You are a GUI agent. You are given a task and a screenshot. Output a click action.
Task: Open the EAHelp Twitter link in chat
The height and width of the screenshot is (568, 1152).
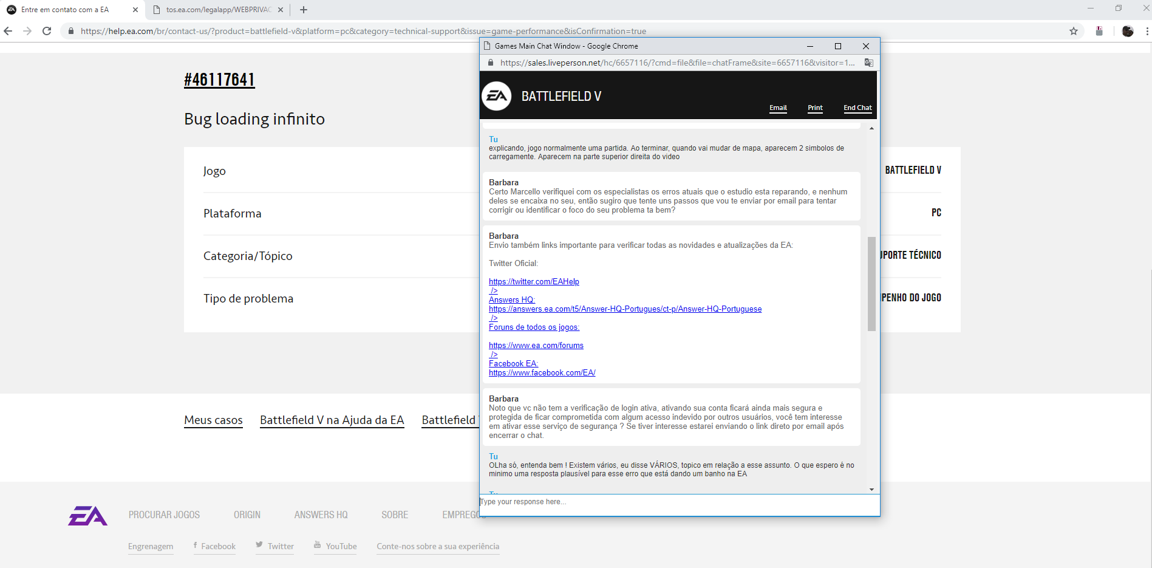tap(534, 281)
